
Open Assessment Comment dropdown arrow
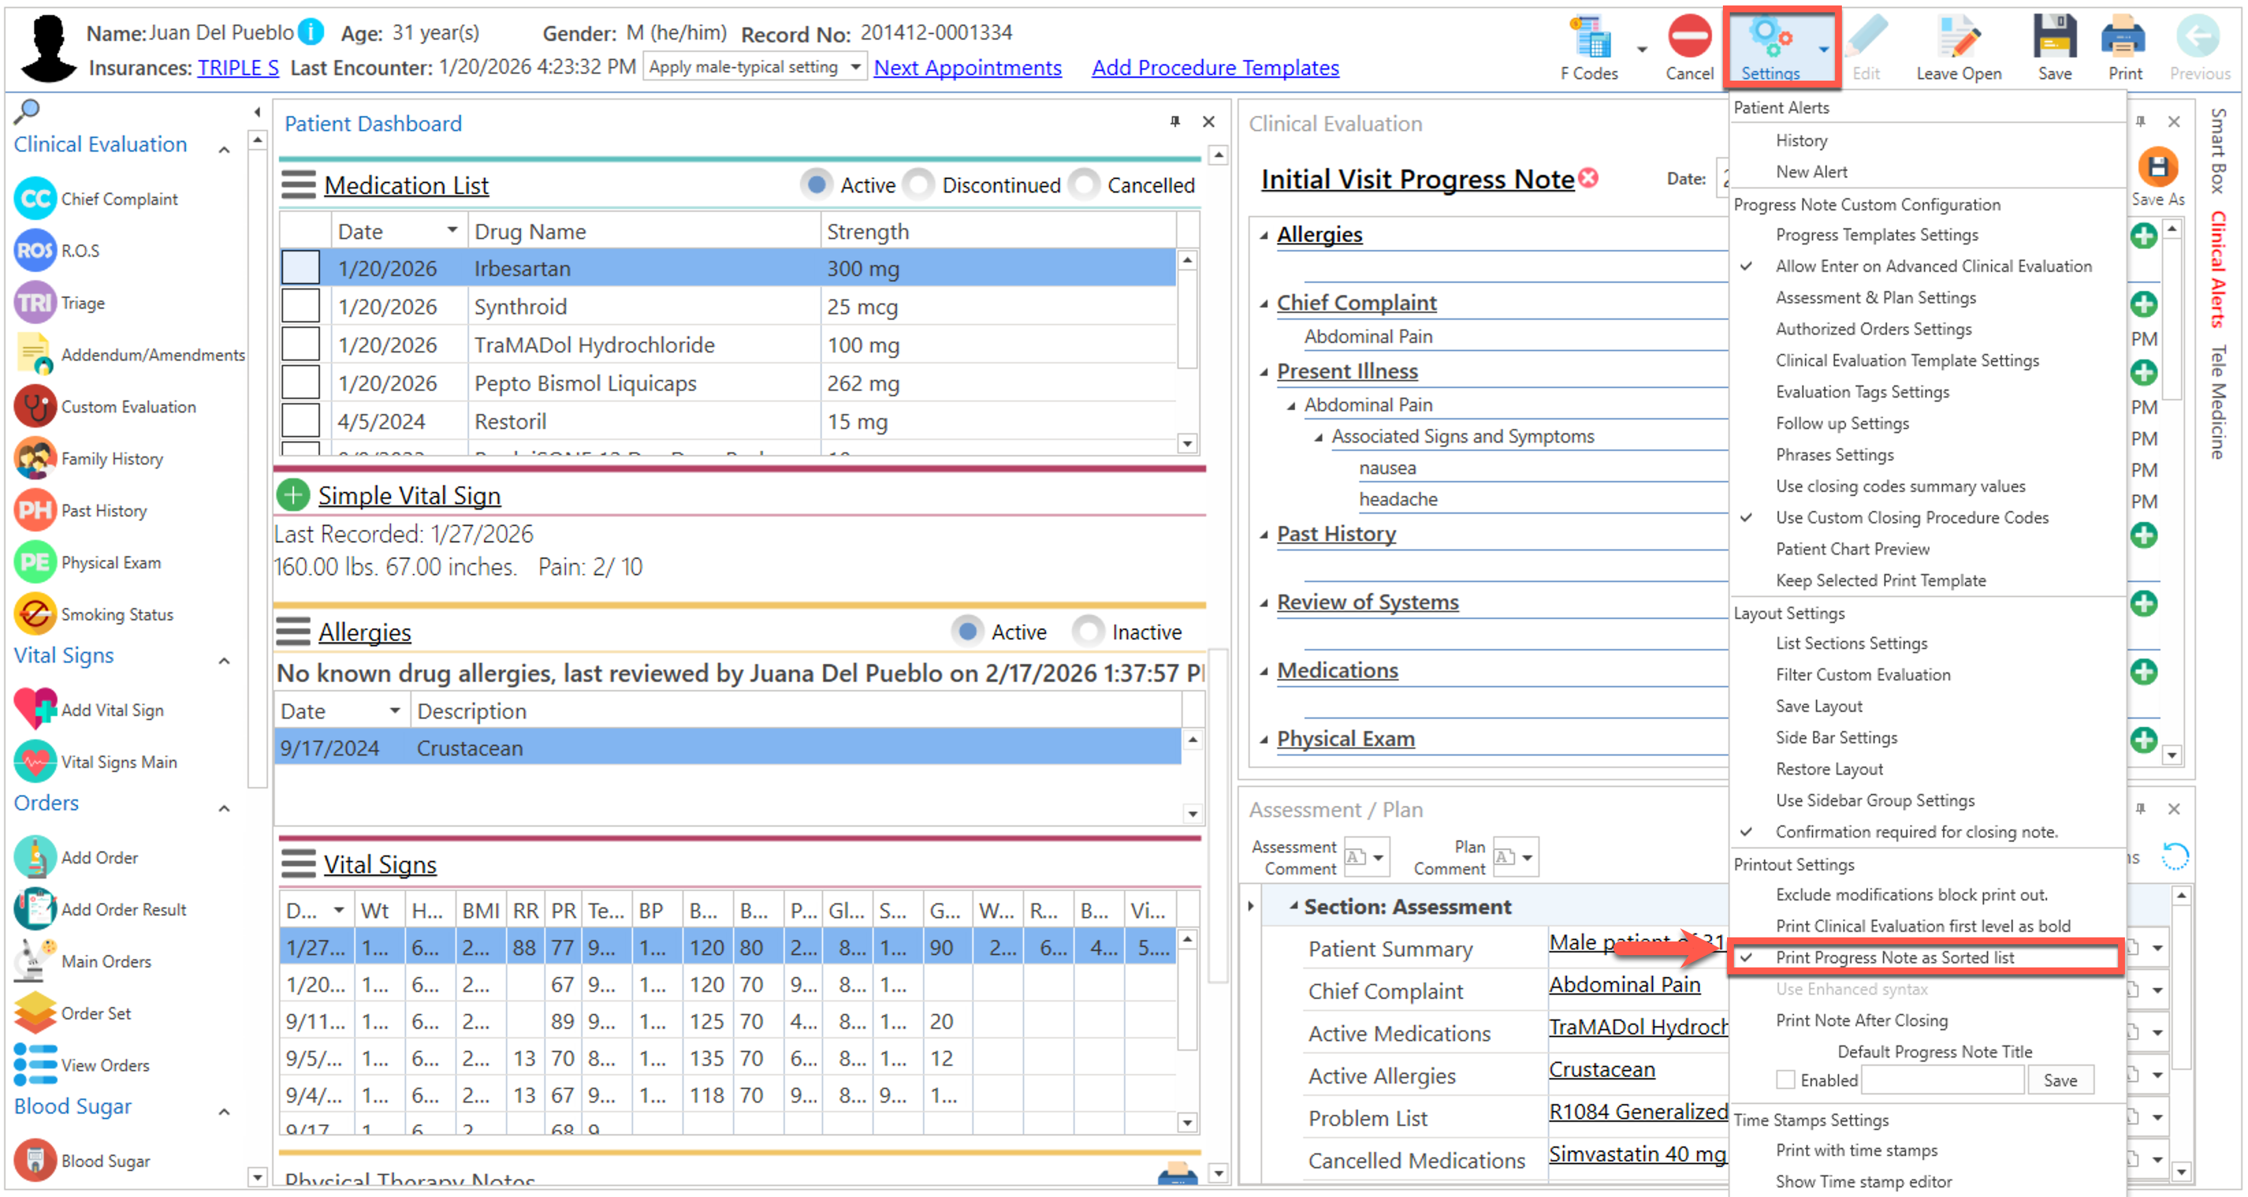click(1378, 858)
